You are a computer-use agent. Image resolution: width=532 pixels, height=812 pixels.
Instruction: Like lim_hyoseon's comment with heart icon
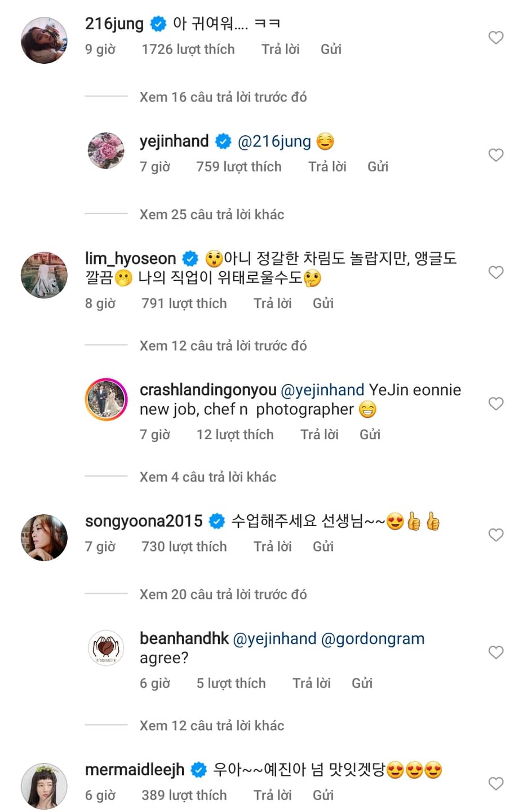click(x=495, y=272)
